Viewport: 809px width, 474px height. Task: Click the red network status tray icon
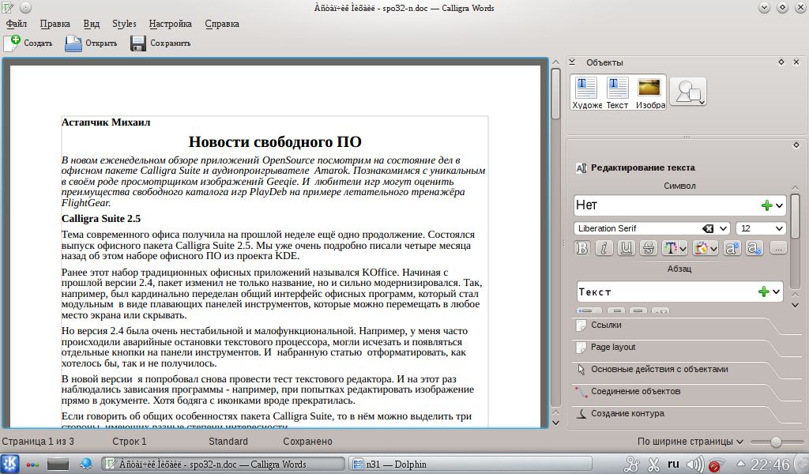tap(716, 465)
